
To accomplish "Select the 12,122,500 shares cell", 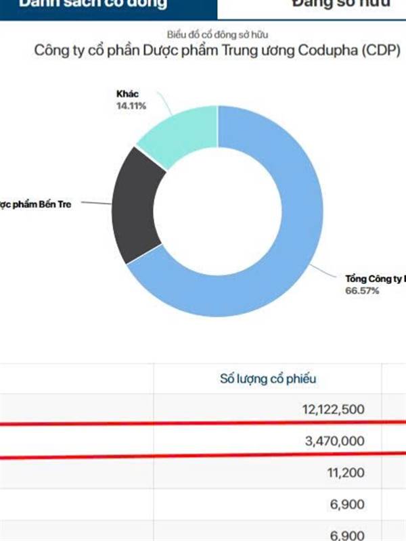I will (332, 409).
